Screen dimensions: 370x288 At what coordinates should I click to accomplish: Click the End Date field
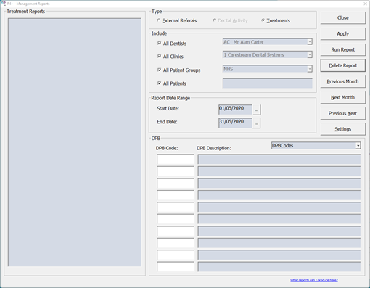(235, 123)
